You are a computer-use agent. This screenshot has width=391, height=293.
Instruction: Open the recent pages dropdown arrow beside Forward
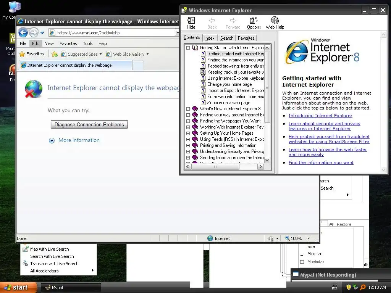42,33
